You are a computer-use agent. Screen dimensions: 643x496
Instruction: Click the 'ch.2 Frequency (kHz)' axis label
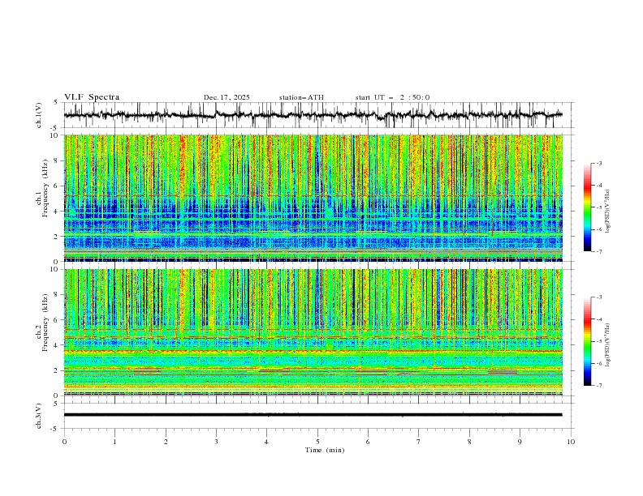click(42, 322)
